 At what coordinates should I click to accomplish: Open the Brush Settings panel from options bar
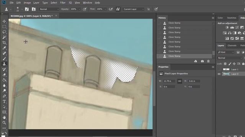[x=27, y=9]
